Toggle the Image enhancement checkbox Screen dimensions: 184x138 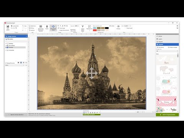point(58,30)
